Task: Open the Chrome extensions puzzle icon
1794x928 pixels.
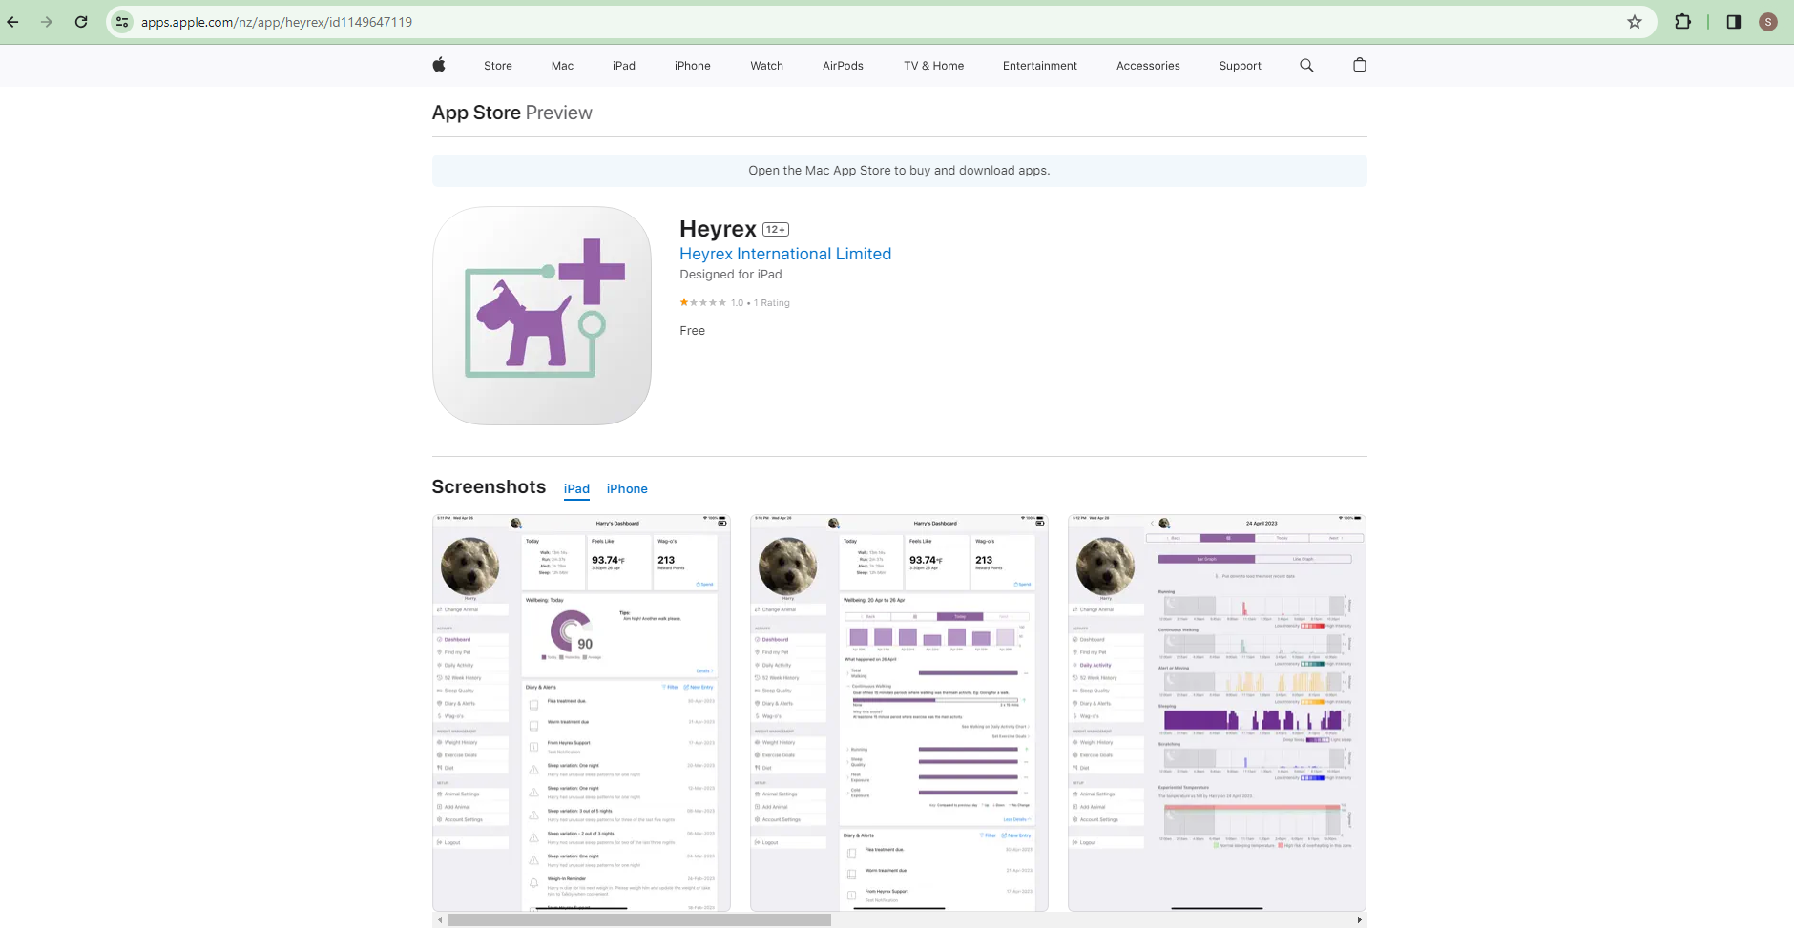Action: (x=1683, y=21)
